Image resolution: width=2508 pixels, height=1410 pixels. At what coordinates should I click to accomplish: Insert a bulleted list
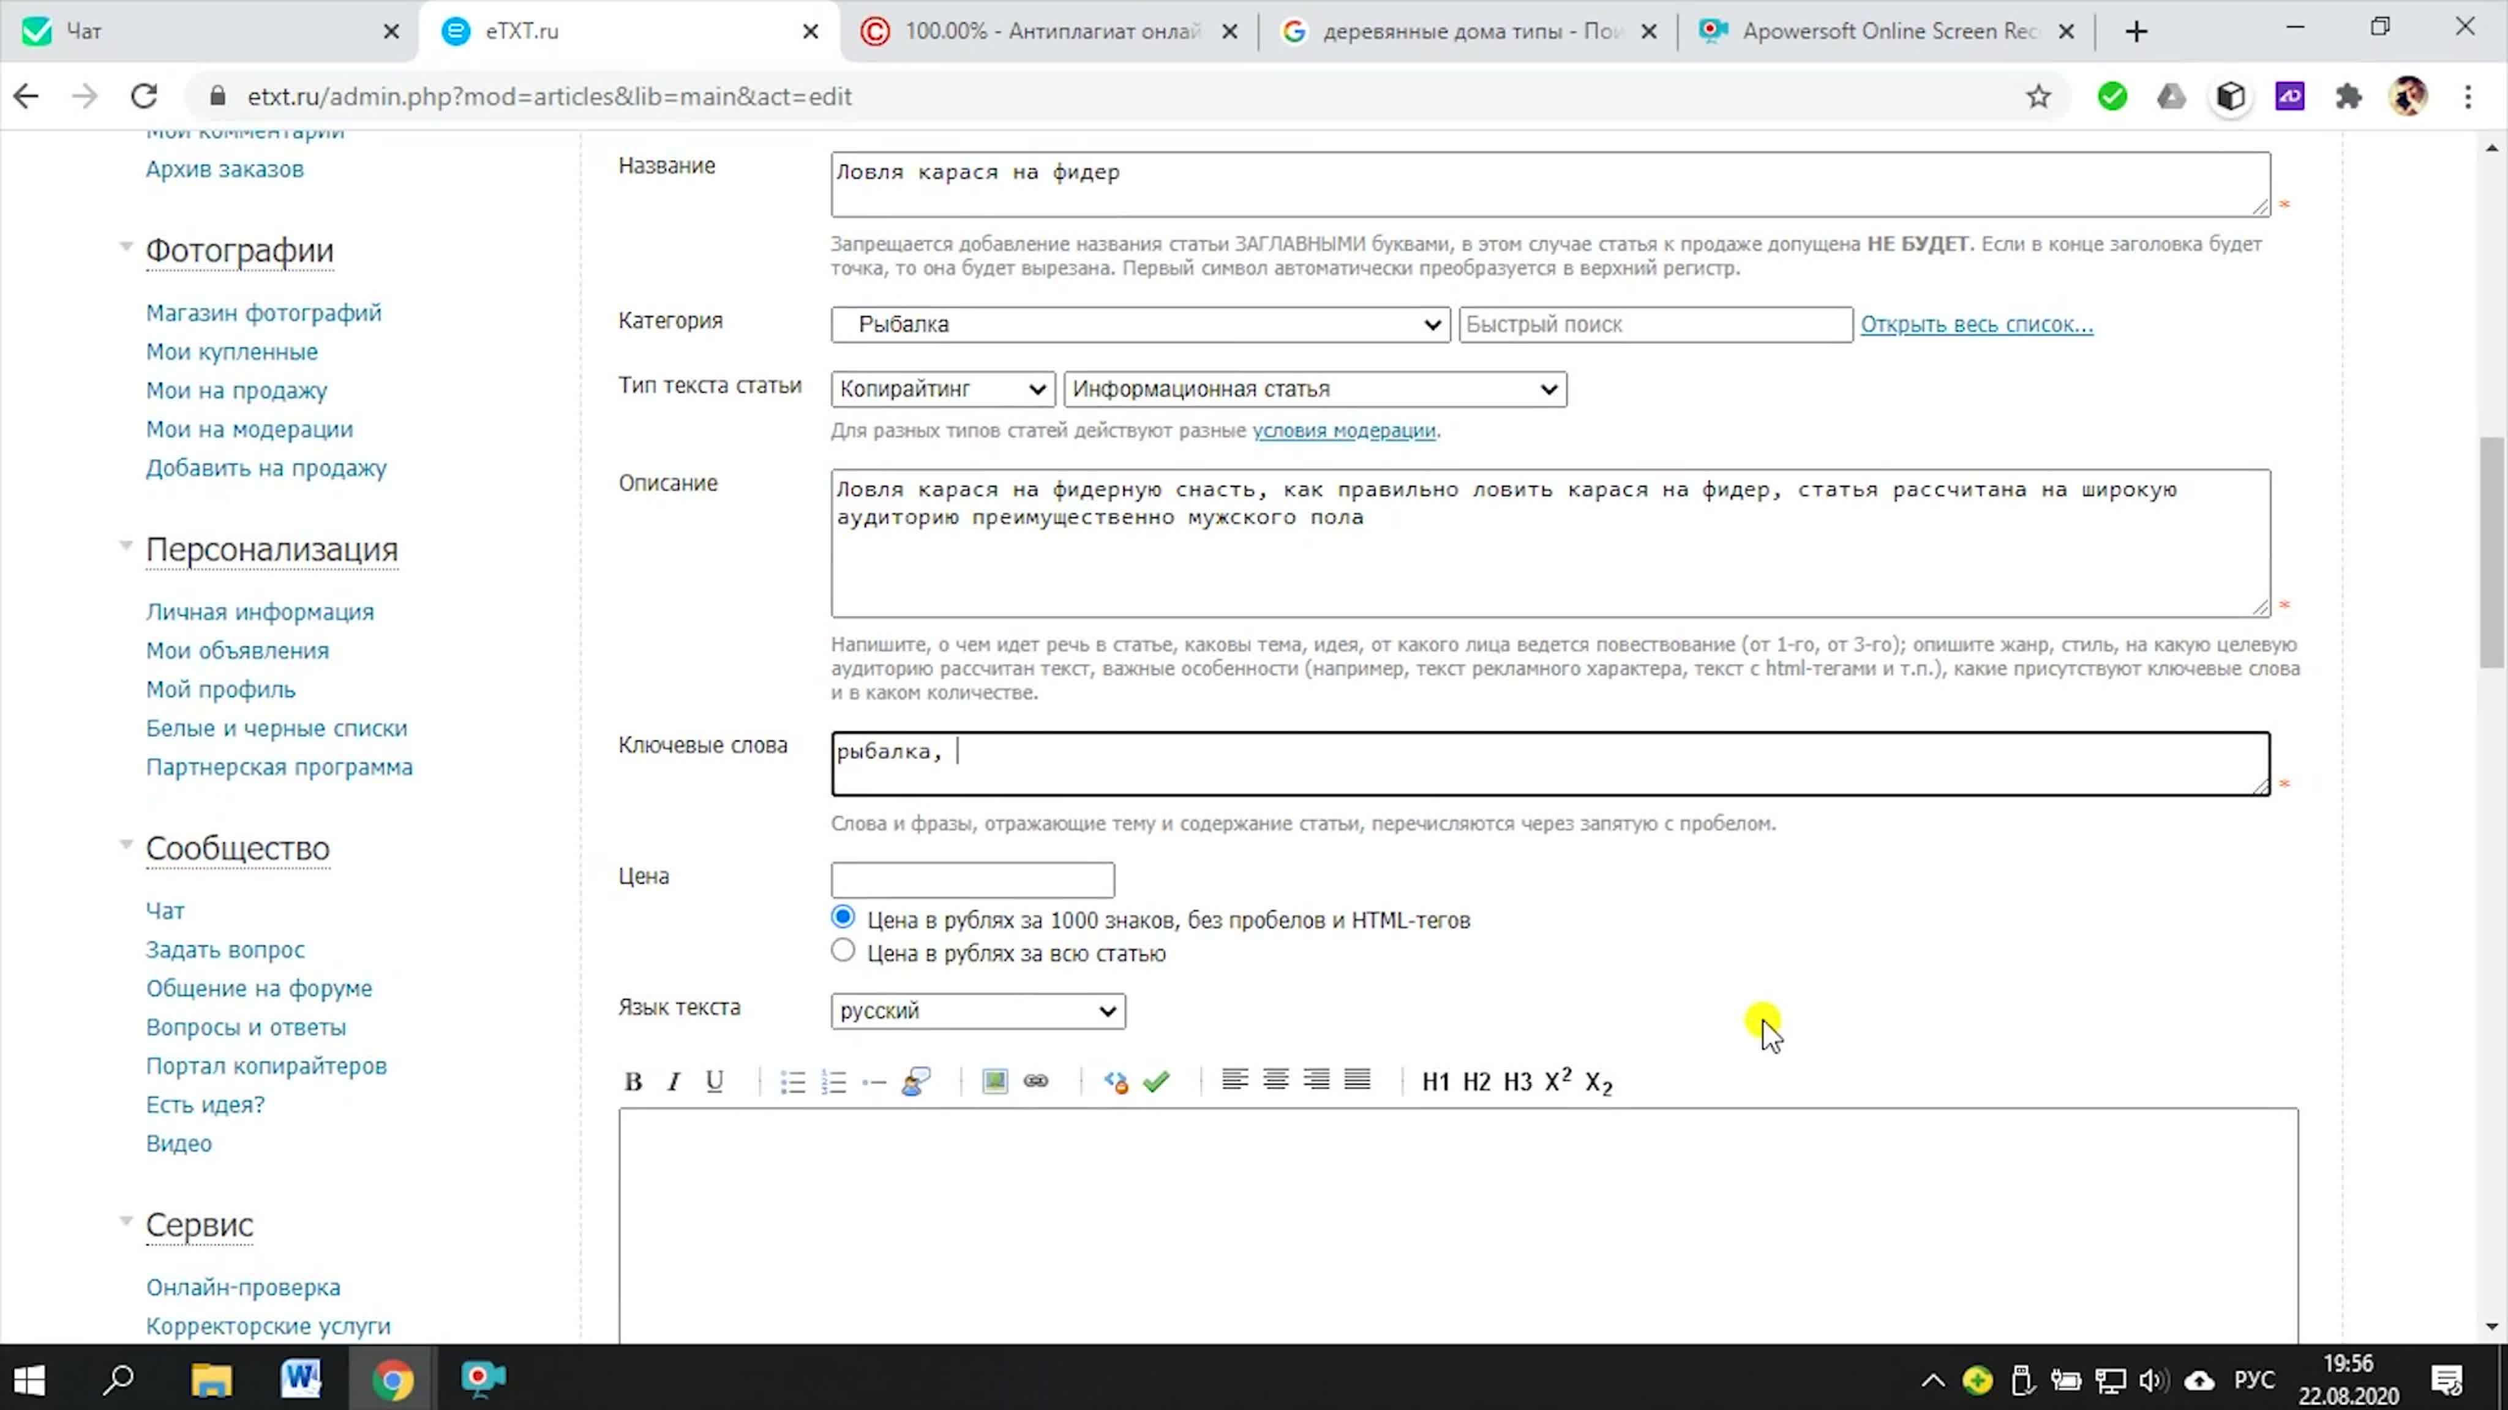(792, 1081)
